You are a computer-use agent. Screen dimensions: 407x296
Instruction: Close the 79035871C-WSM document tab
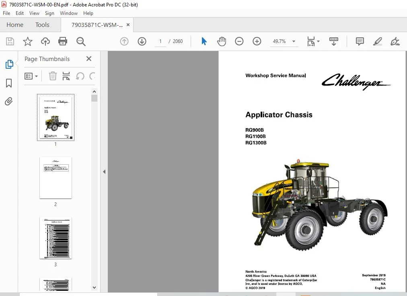pyautogui.click(x=128, y=25)
